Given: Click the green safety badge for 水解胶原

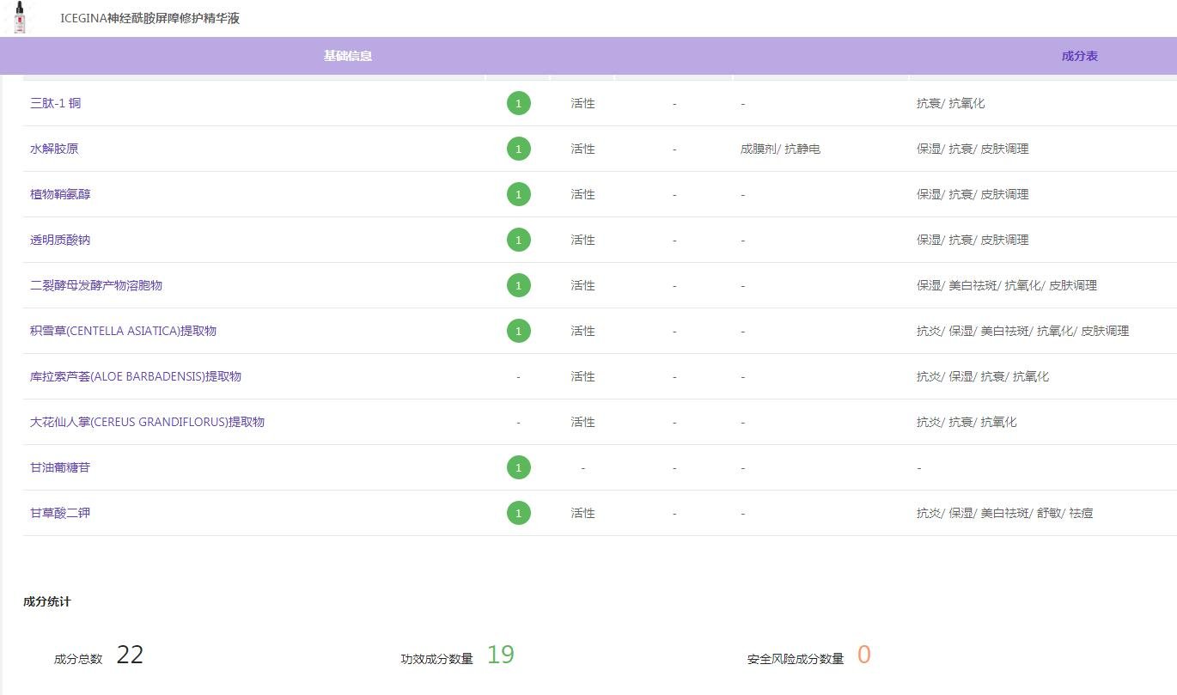Looking at the screenshot, I should (x=519, y=149).
